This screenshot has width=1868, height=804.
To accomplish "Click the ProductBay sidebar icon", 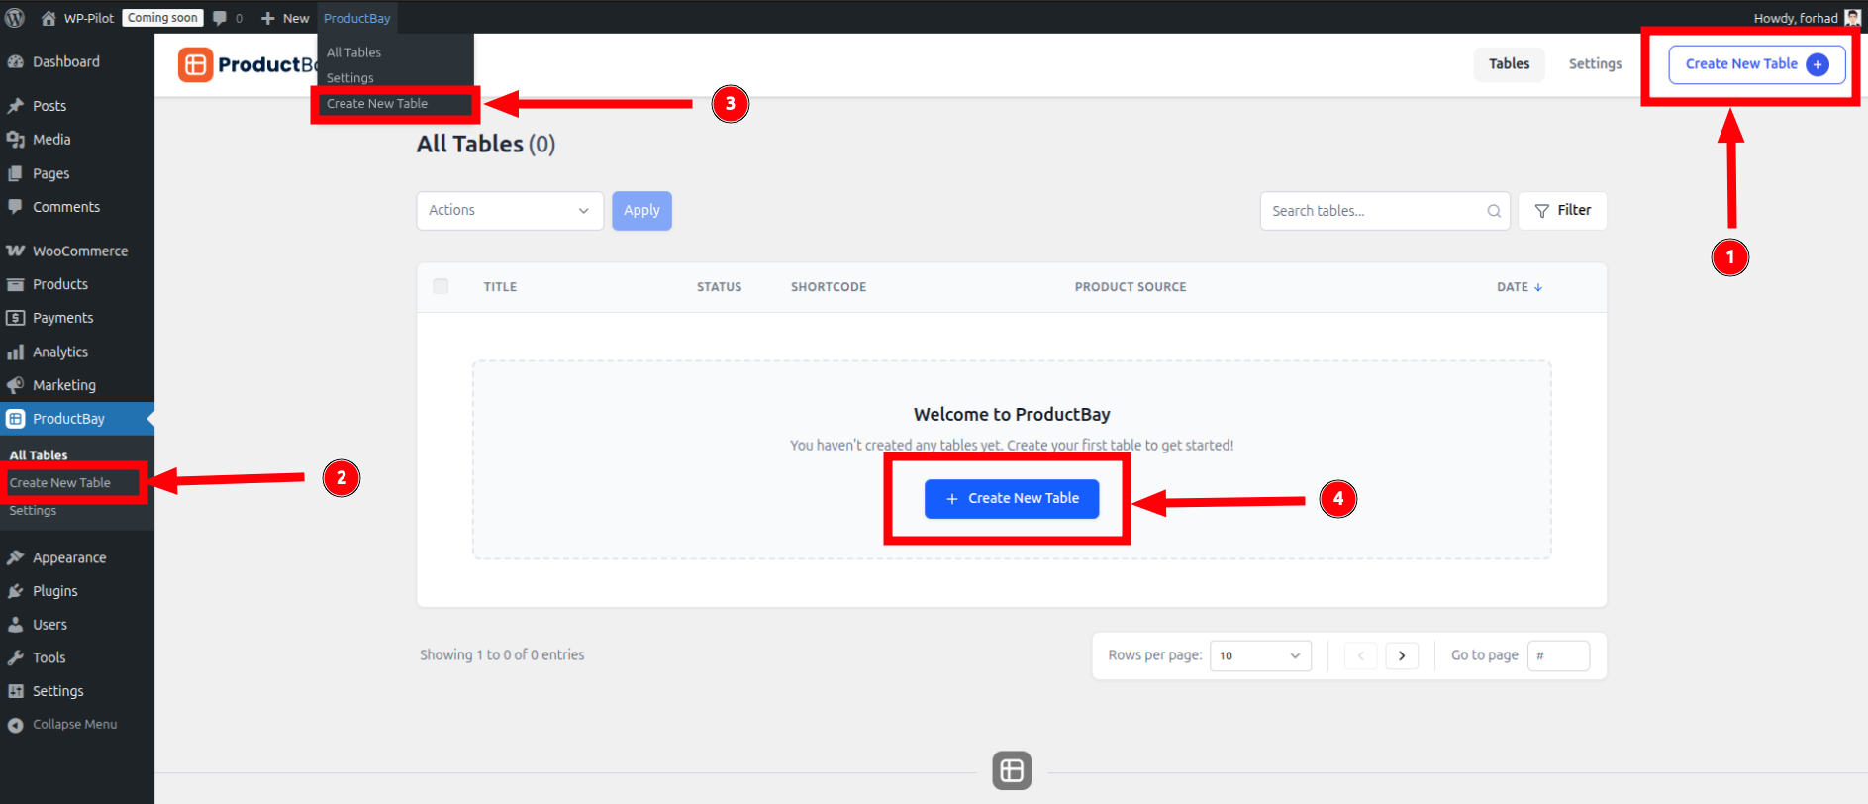I will [16, 419].
